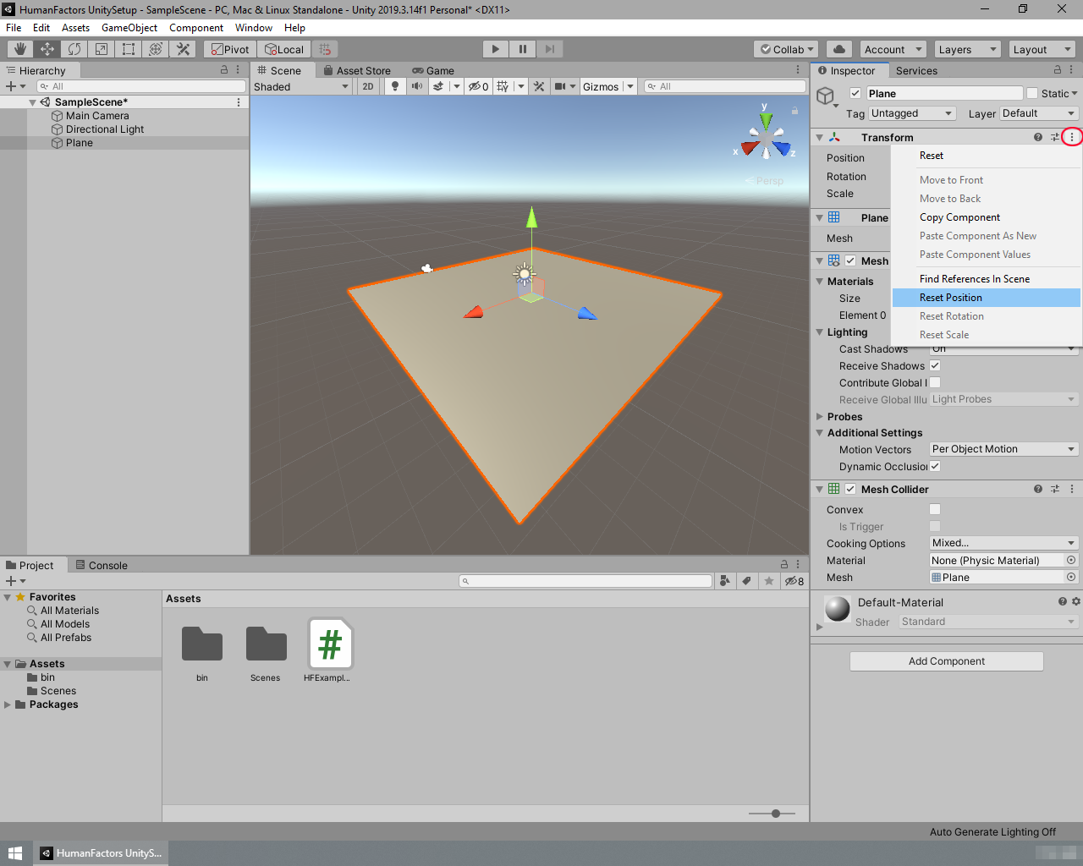1083x866 pixels.
Task: Click Transform help icon
Action: (x=1038, y=137)
